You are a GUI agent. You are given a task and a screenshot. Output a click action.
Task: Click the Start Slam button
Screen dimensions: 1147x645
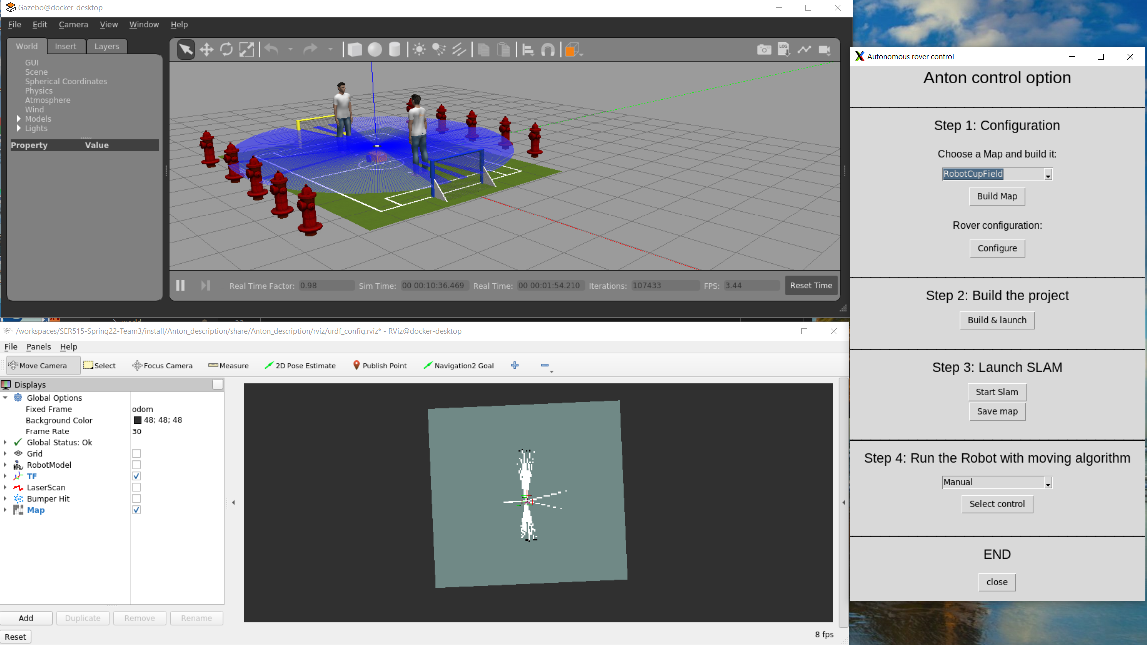click(997, 392)
